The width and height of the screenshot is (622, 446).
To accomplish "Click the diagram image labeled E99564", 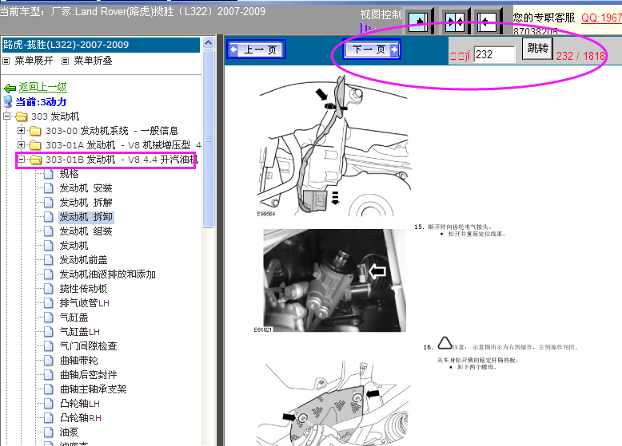I will 334,147.
